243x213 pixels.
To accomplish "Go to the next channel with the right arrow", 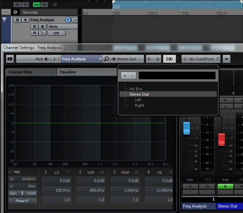I will click(157, 59).
